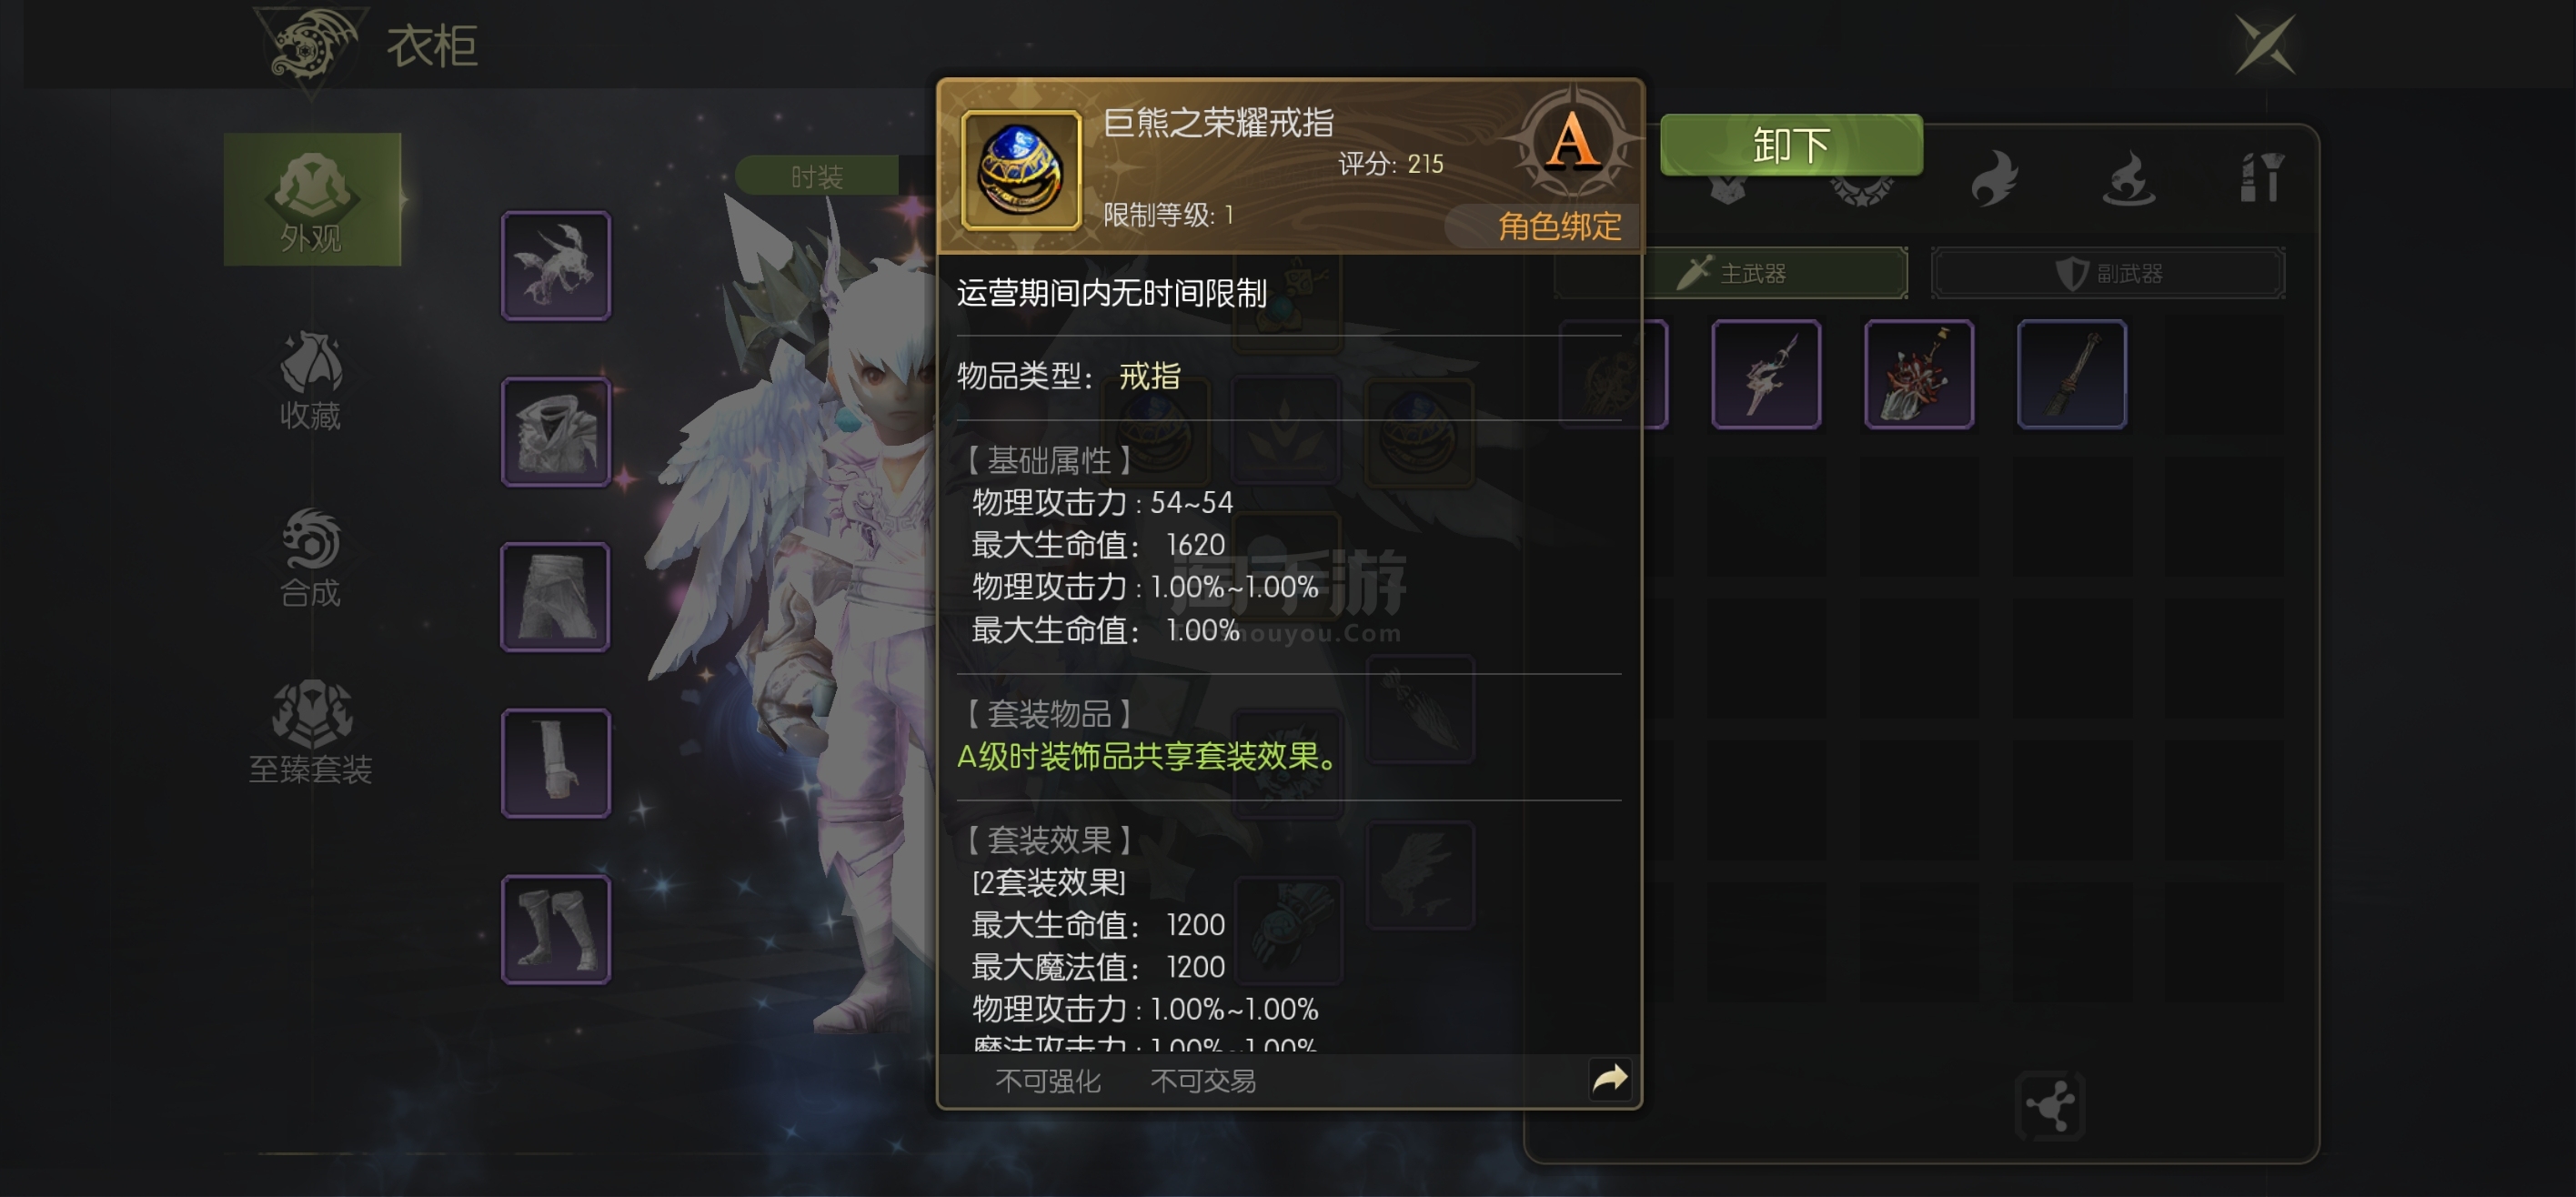Image resolution: width=2576 pixels, height=1197 pixels.
Task: Select the helmet costume slot
Action: point(556,265)
